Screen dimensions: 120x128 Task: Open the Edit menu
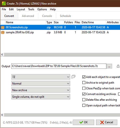click(11, 9)
